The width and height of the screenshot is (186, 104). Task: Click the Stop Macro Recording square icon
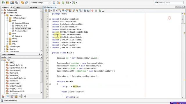pyautogui.click(x=96, y=11)
